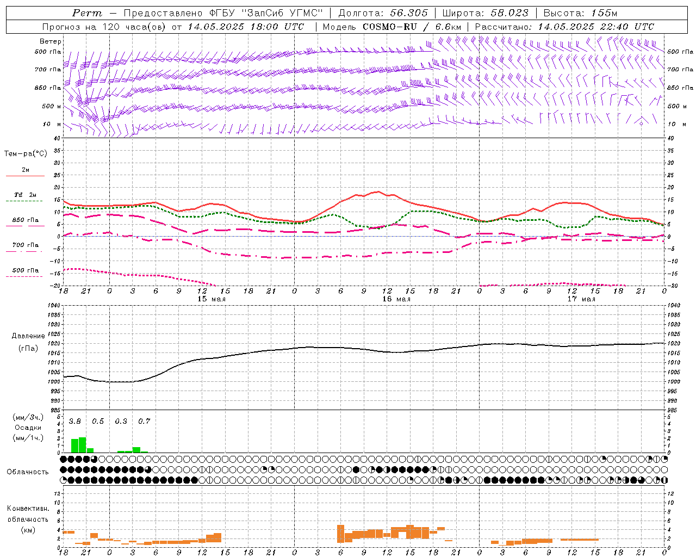696x557 pixels.
Task: Click the "16 мая" date label
Action: (x=396, y=299)
